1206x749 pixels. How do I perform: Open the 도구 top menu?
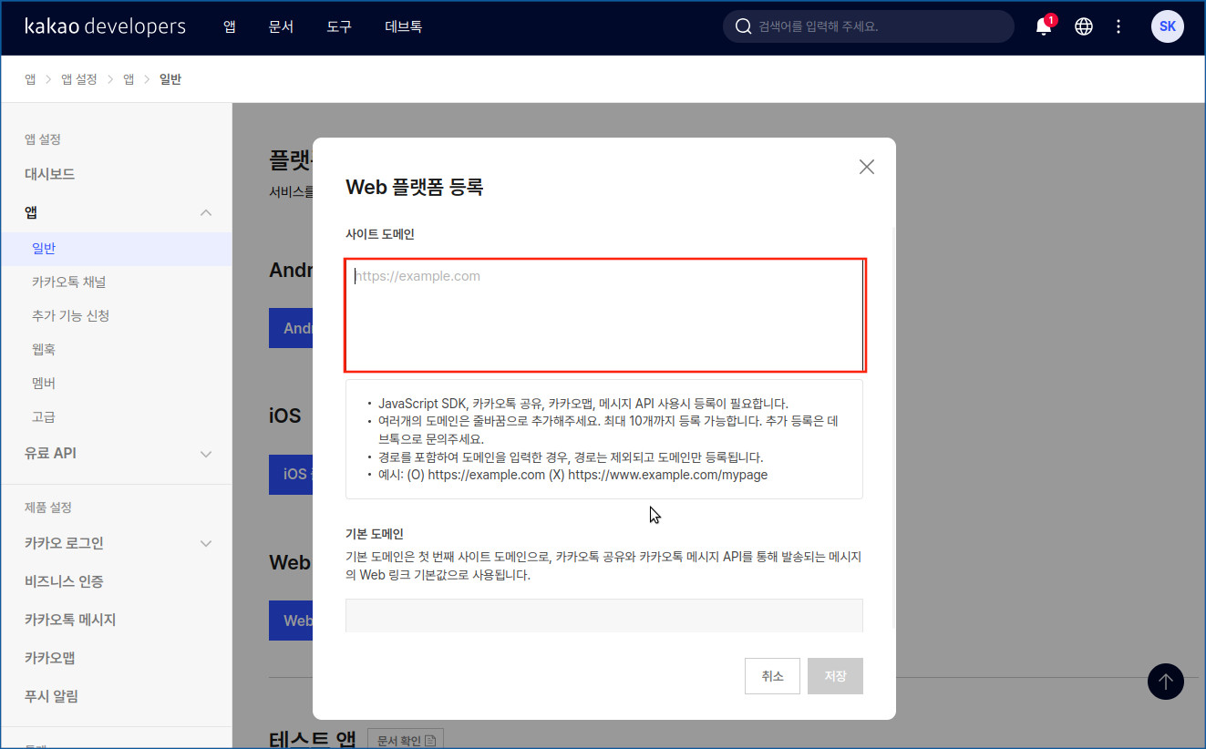point(339,26)
